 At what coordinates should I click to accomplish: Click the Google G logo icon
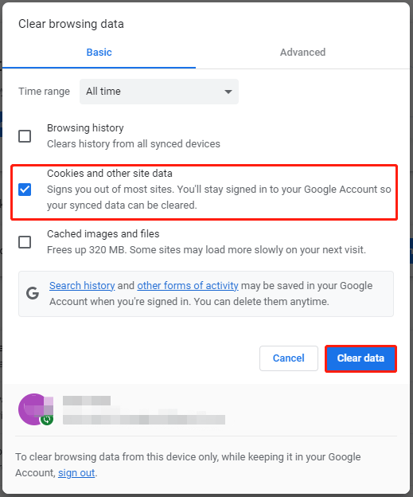(x=33, y=294)
